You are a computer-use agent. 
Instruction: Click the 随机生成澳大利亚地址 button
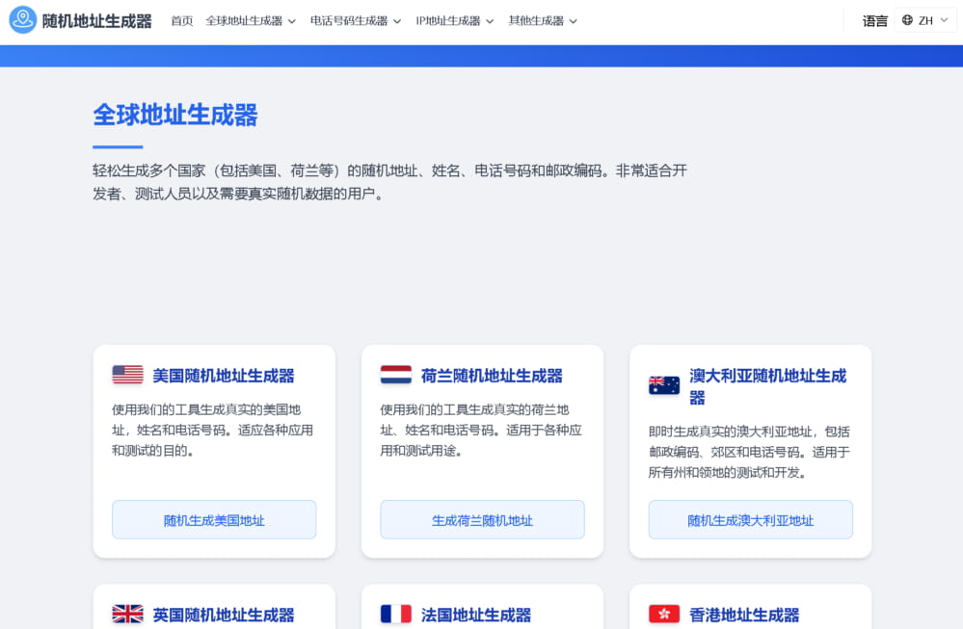(x=751, y=520)
